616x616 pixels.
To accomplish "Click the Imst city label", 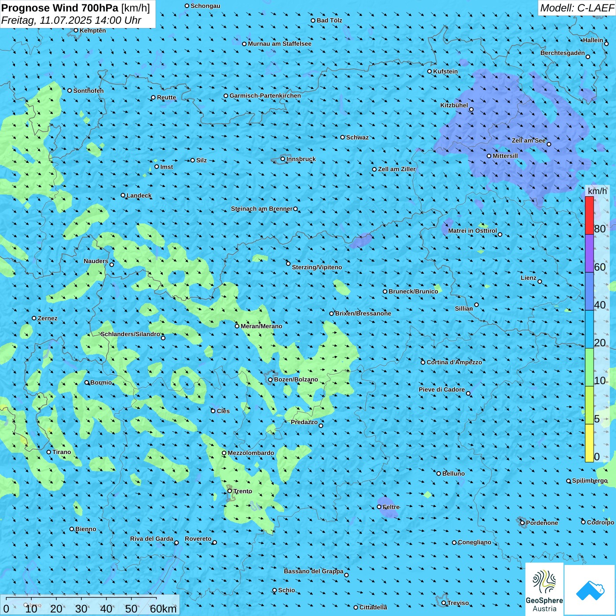I will (x=167, y=167).
